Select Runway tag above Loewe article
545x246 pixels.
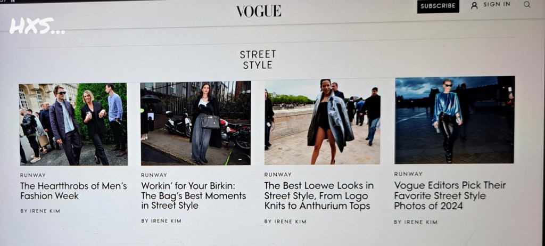[278, 175]
